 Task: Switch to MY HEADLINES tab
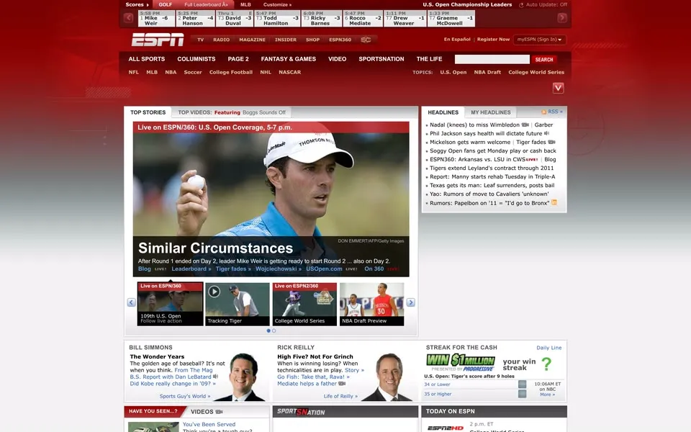tap(490, 112)
